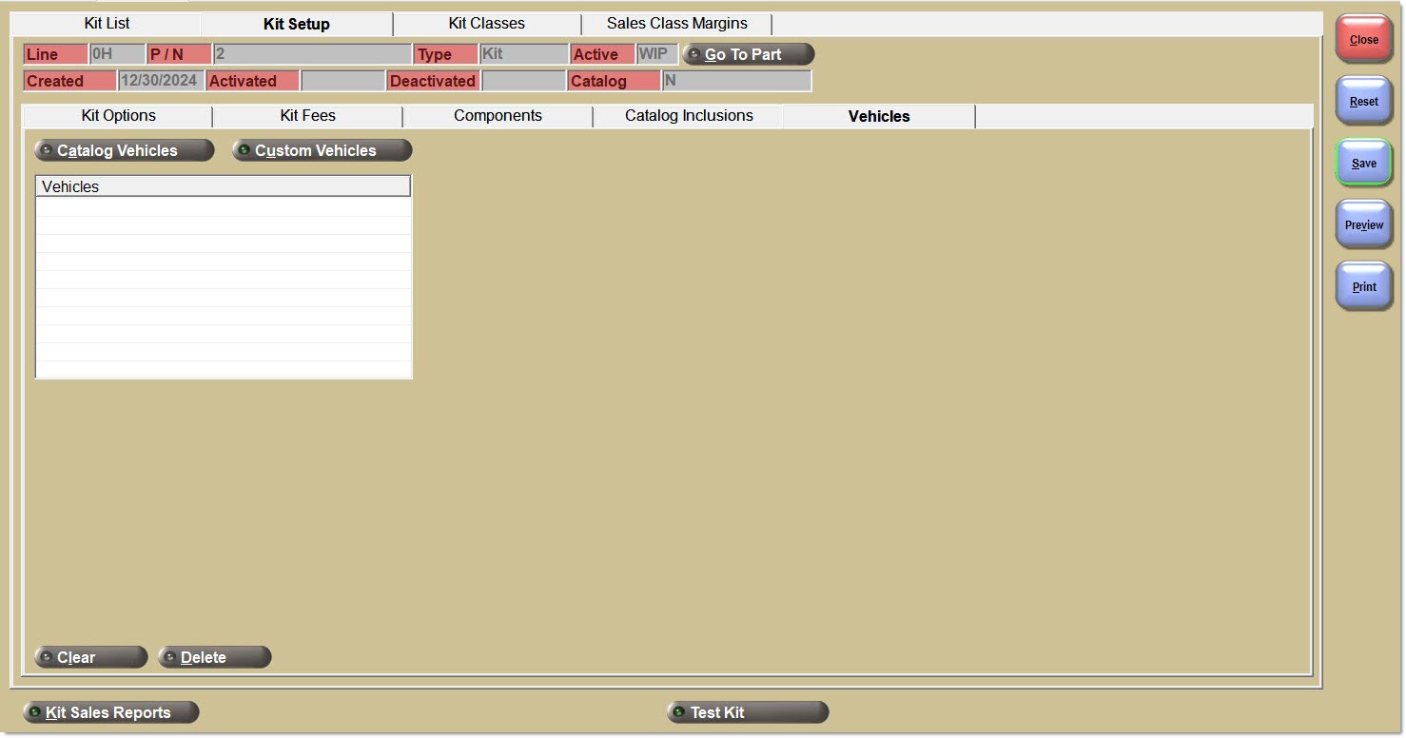Select the Kit Fees tab

(307, 116)
